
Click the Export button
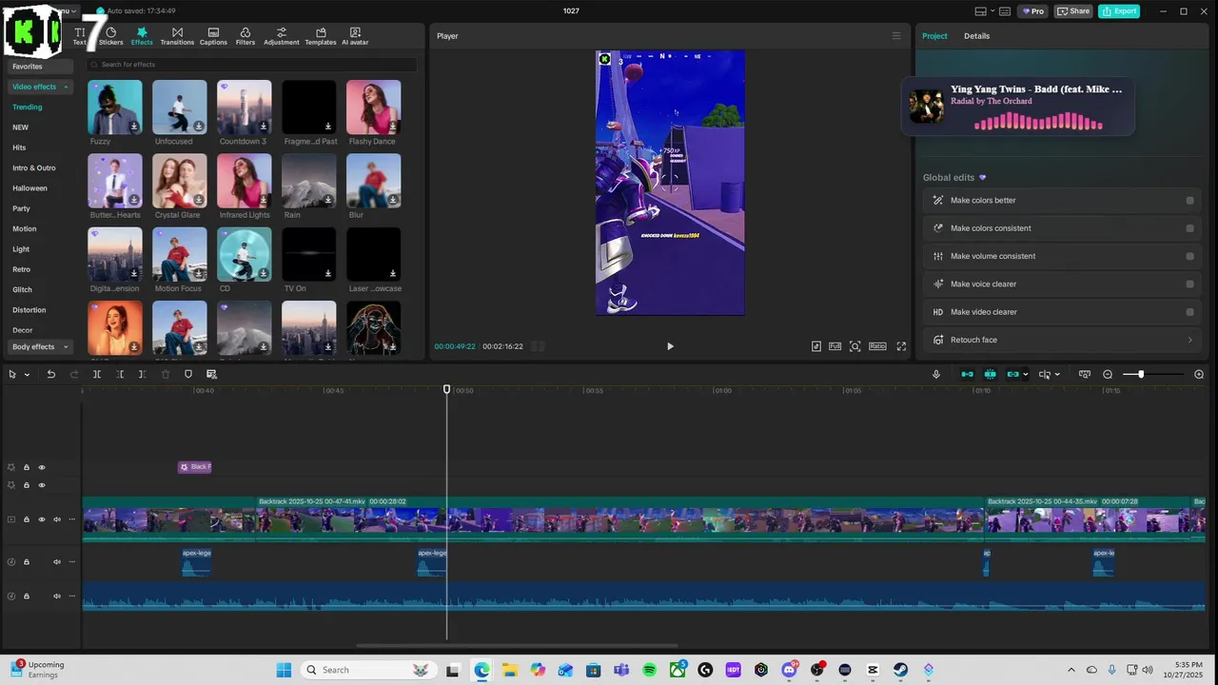pos(1119,11)
